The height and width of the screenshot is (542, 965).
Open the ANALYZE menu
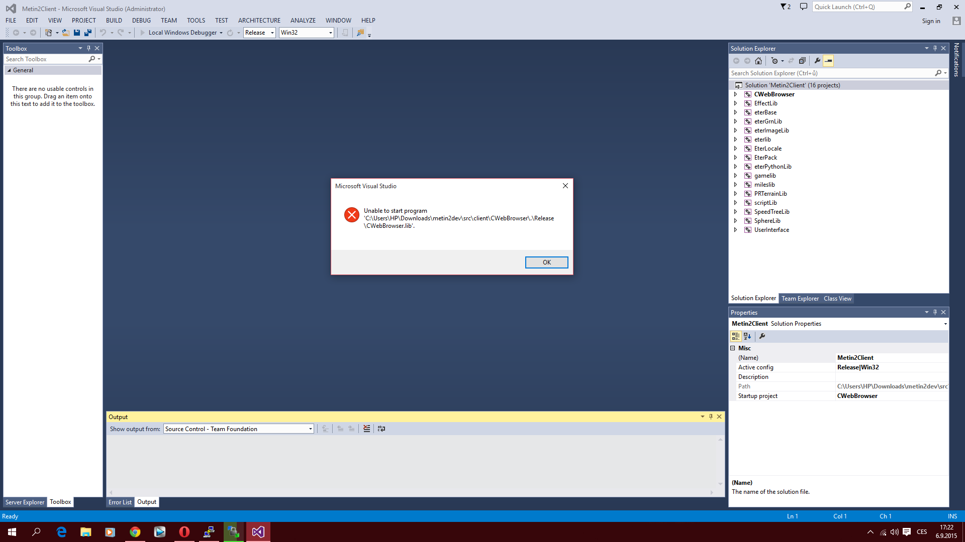[303, 21]
